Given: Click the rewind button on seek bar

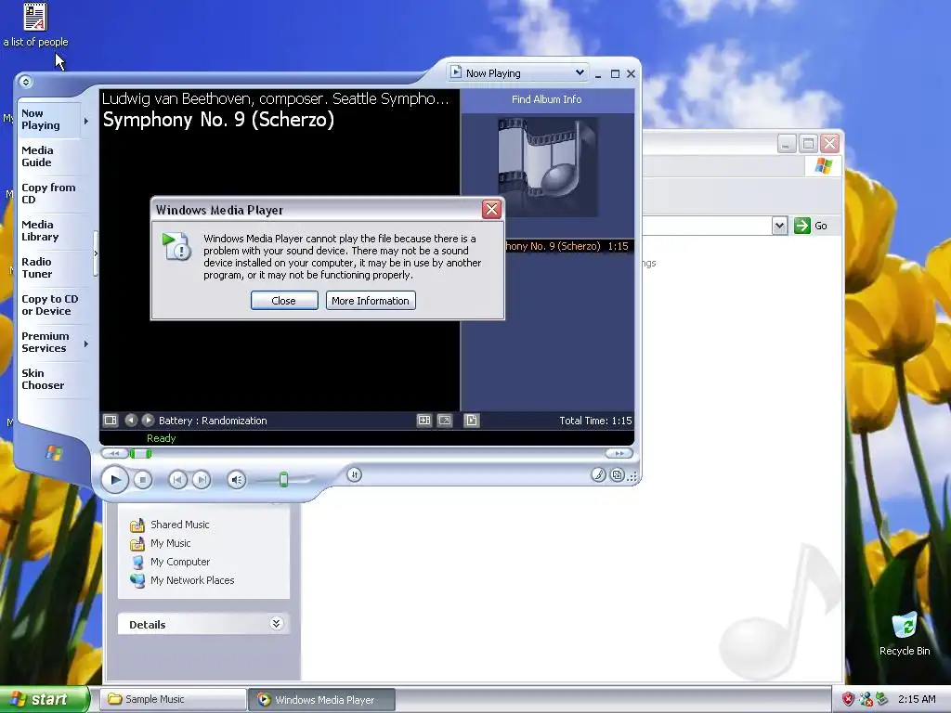Looking at the screenshot, I should [x=114, y=453].
